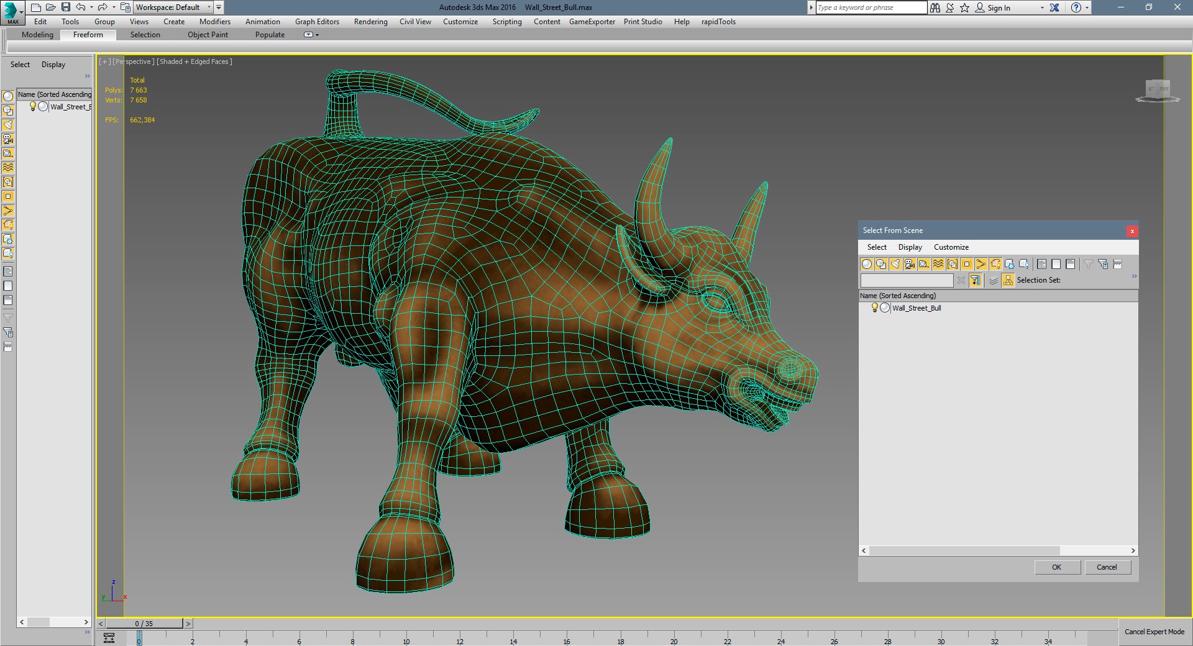Toggle Display Hidden Objects in Select From Scene
Screen dimensions: 1193x646
[1024, 264]
